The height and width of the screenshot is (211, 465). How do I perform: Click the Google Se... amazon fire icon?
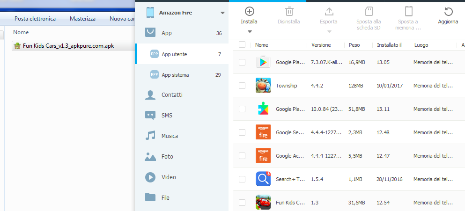coord(263,132)
